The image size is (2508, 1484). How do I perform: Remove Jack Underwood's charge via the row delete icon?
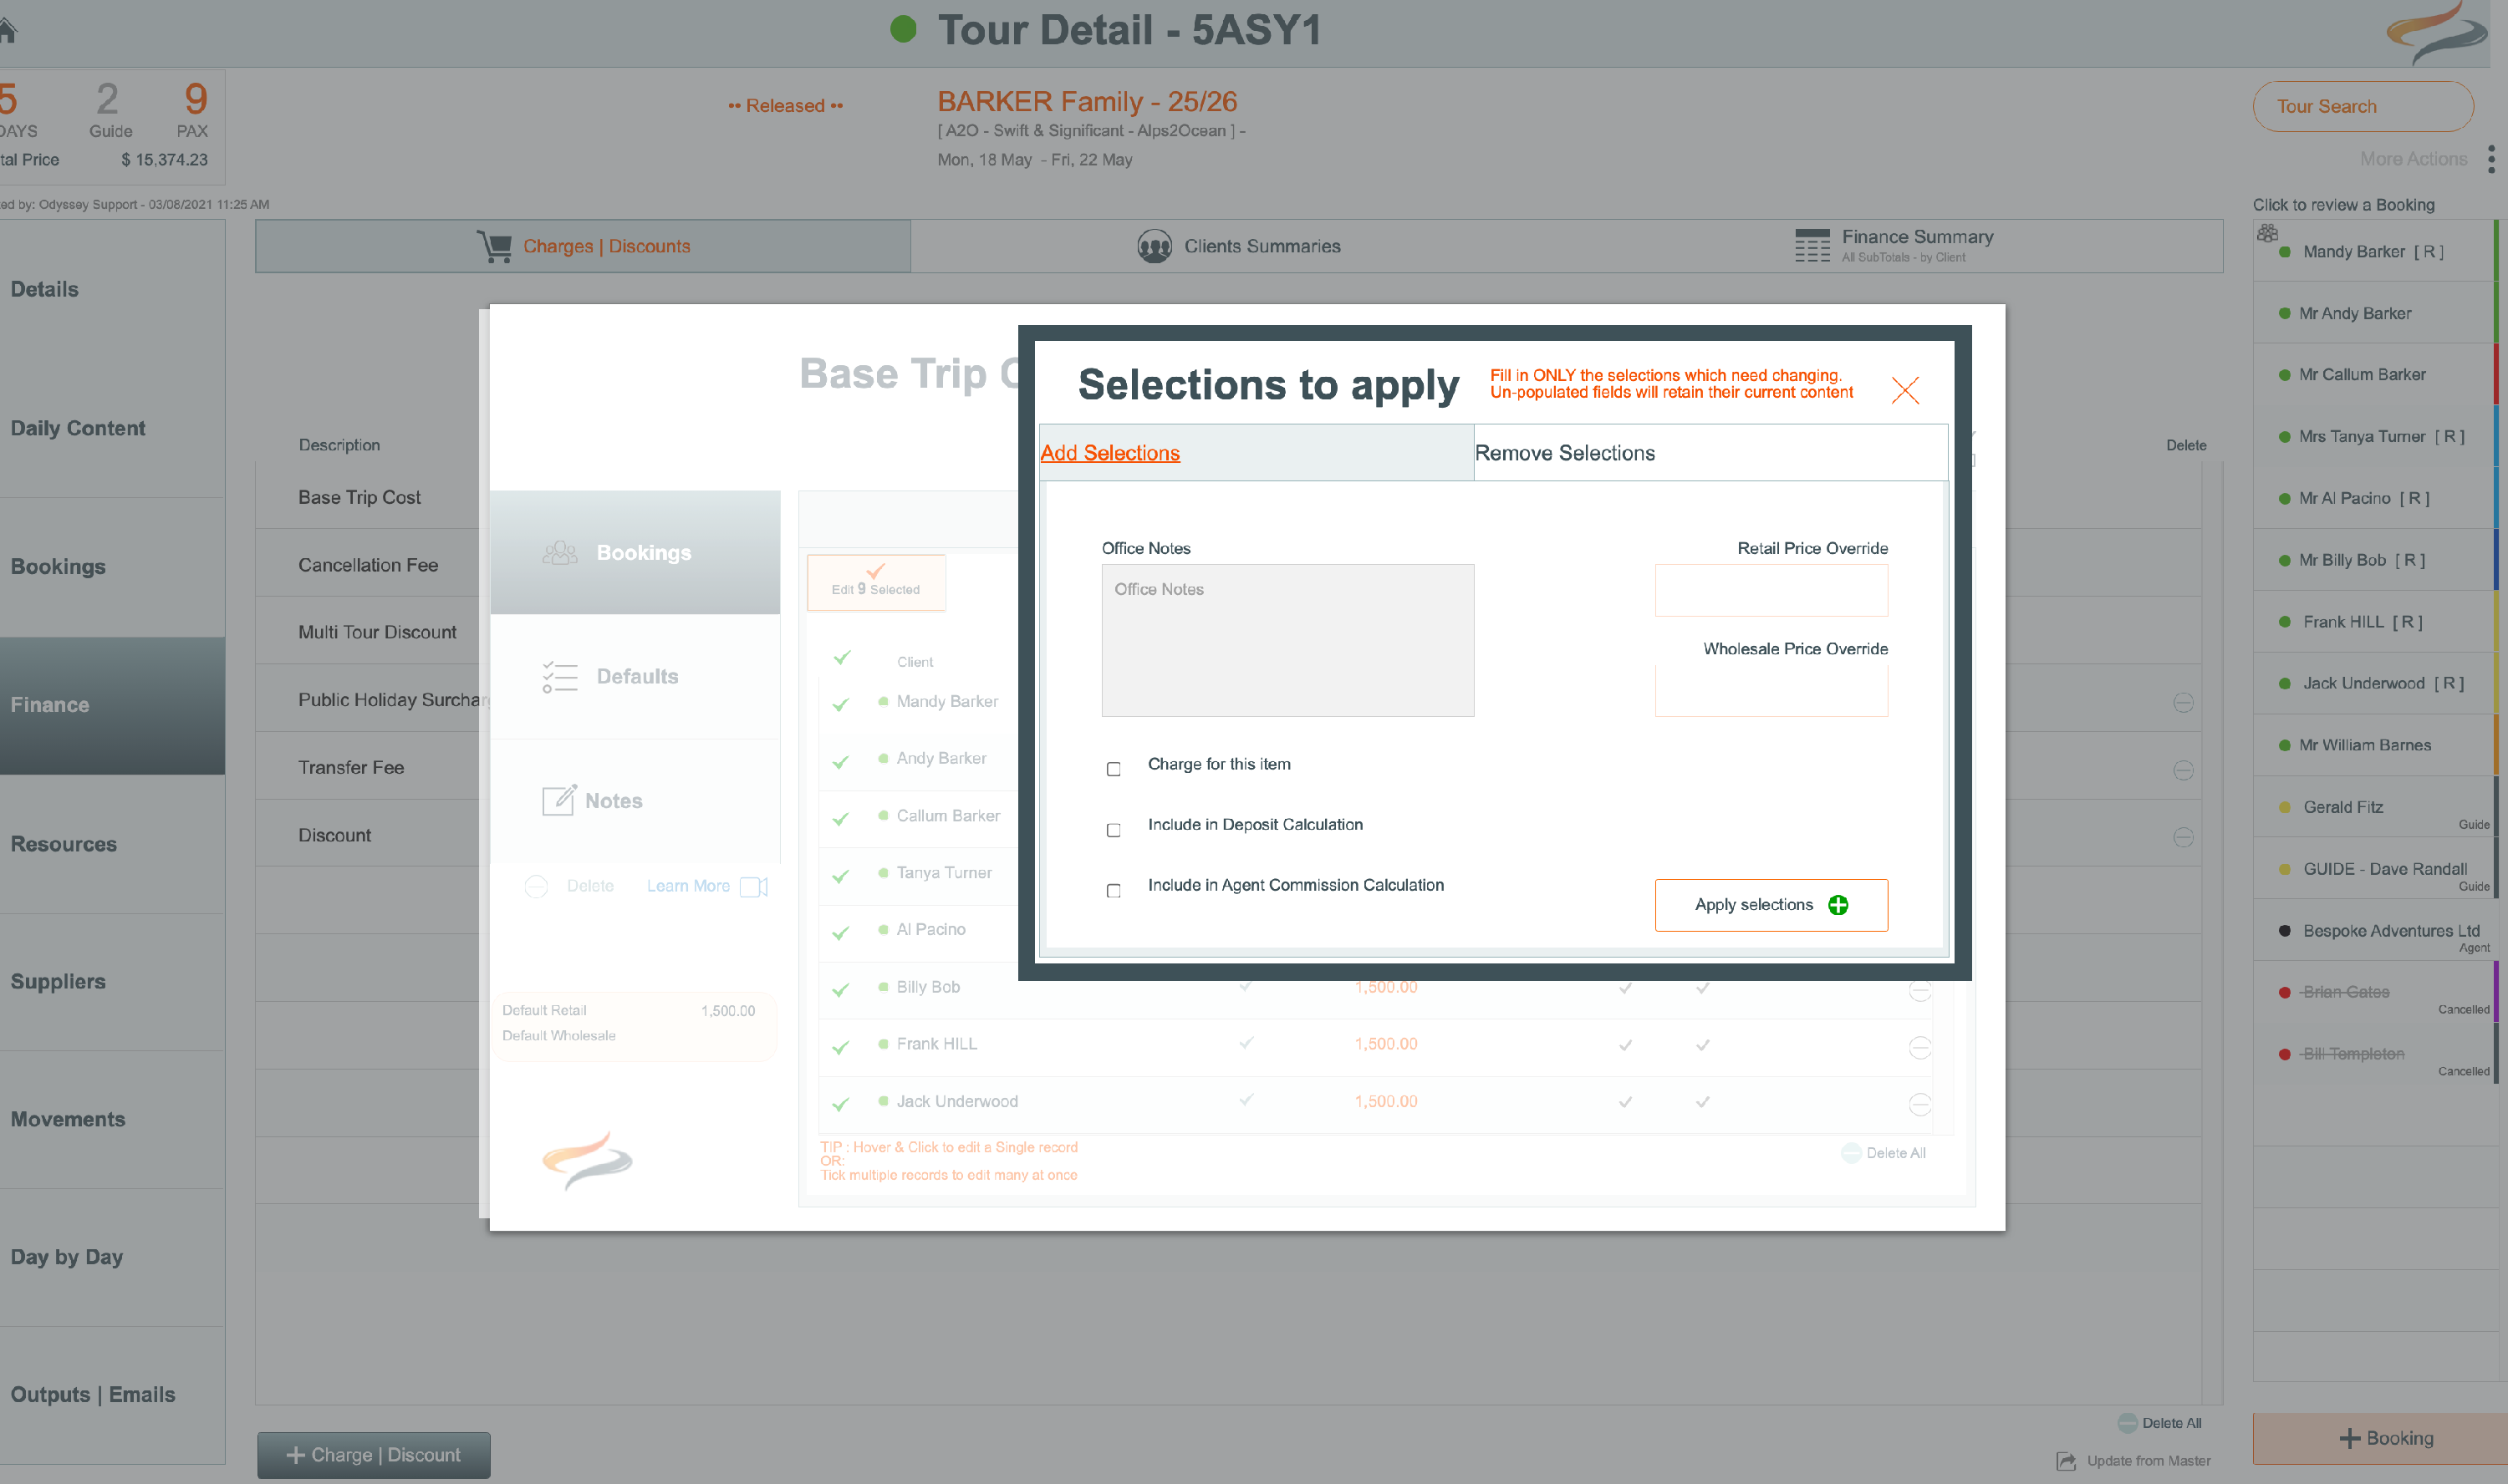tap(1919, 1104)
